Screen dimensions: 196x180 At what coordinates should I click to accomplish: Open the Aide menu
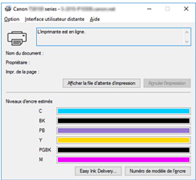point(95,19)
